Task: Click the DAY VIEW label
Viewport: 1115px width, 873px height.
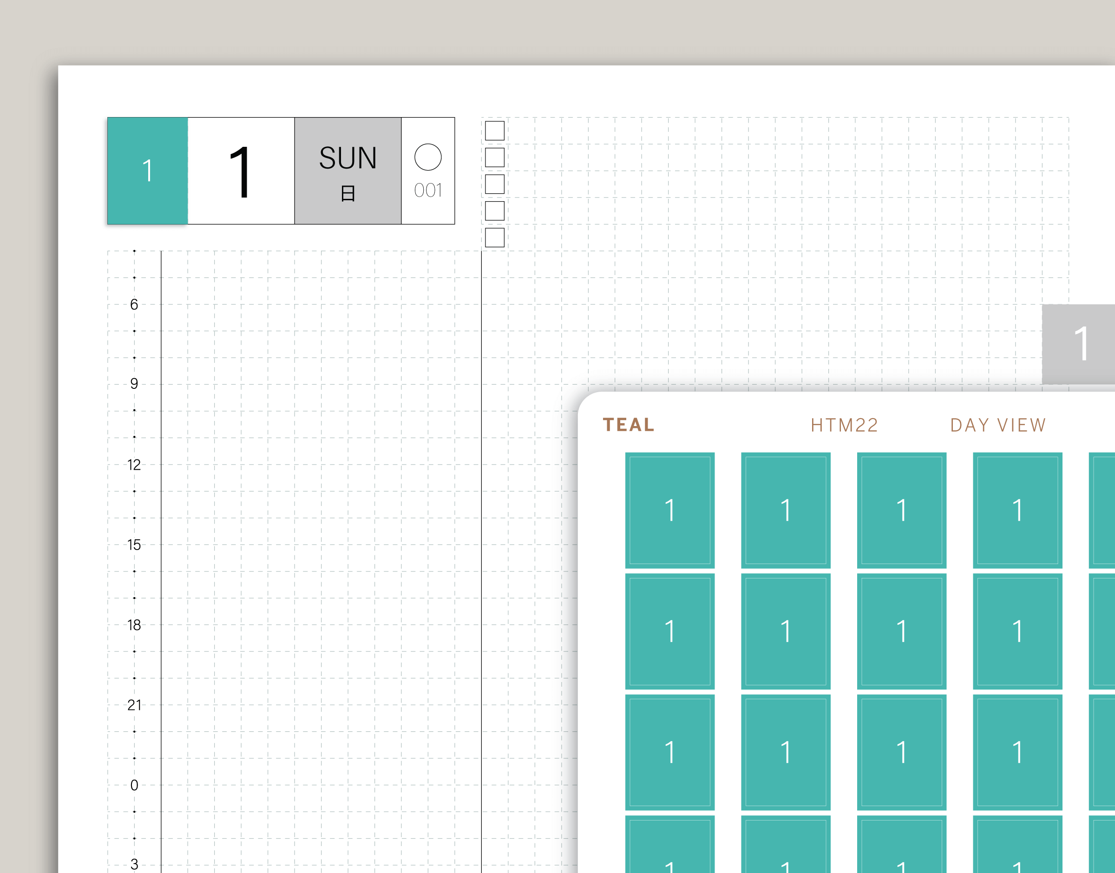Action: tap(998, 425)
